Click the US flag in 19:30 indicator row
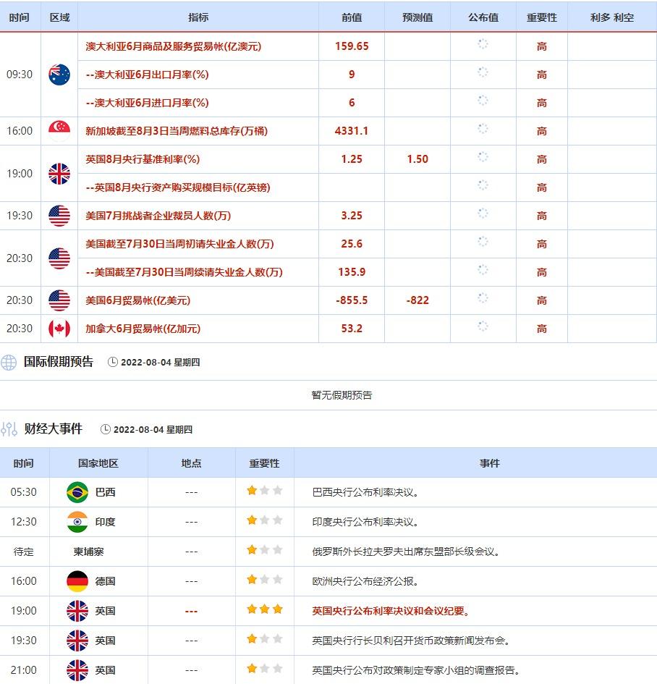This screenshot has width=657, height=684. click(59, 216)
